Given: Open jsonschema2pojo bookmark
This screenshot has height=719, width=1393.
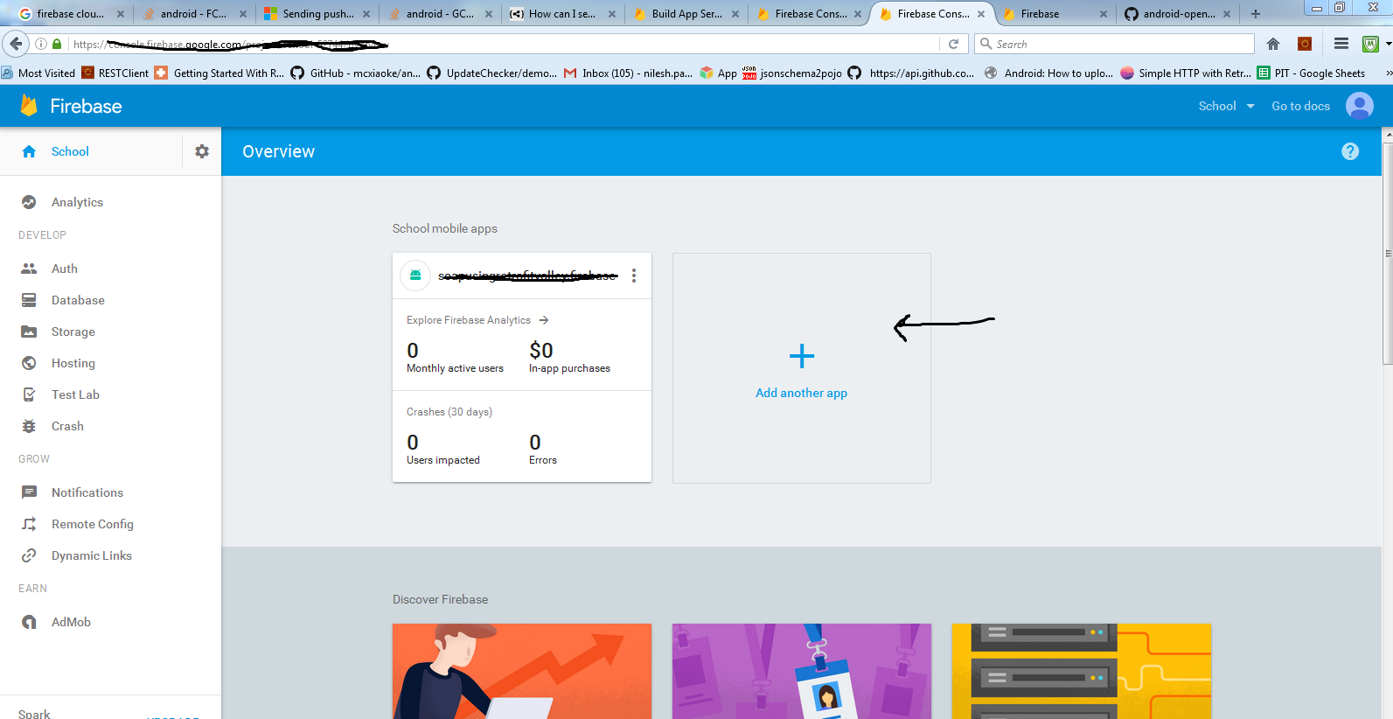Looking at the screenshot, I should [792, 73].
